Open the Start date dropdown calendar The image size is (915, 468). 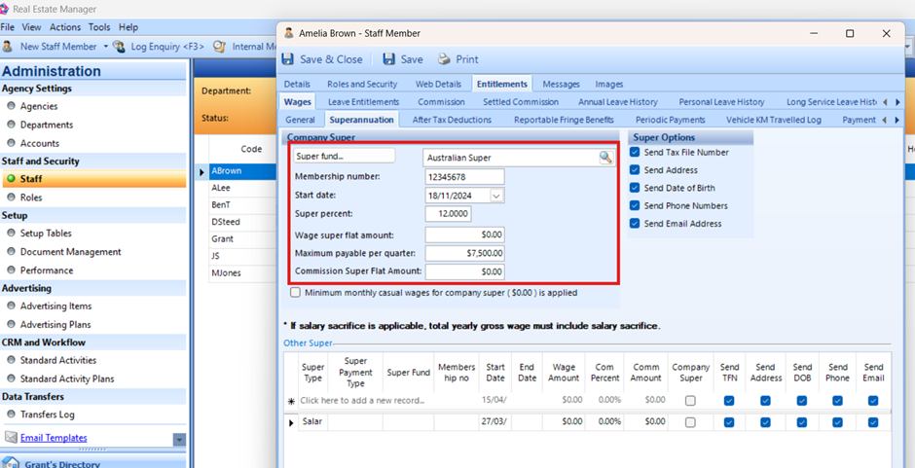click(496, 196)
